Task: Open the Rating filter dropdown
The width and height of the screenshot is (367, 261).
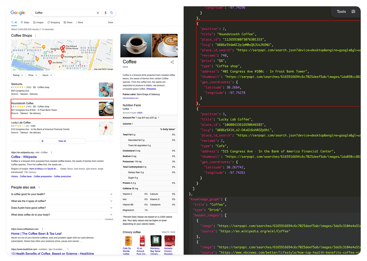Action: (x=18, y=75)
